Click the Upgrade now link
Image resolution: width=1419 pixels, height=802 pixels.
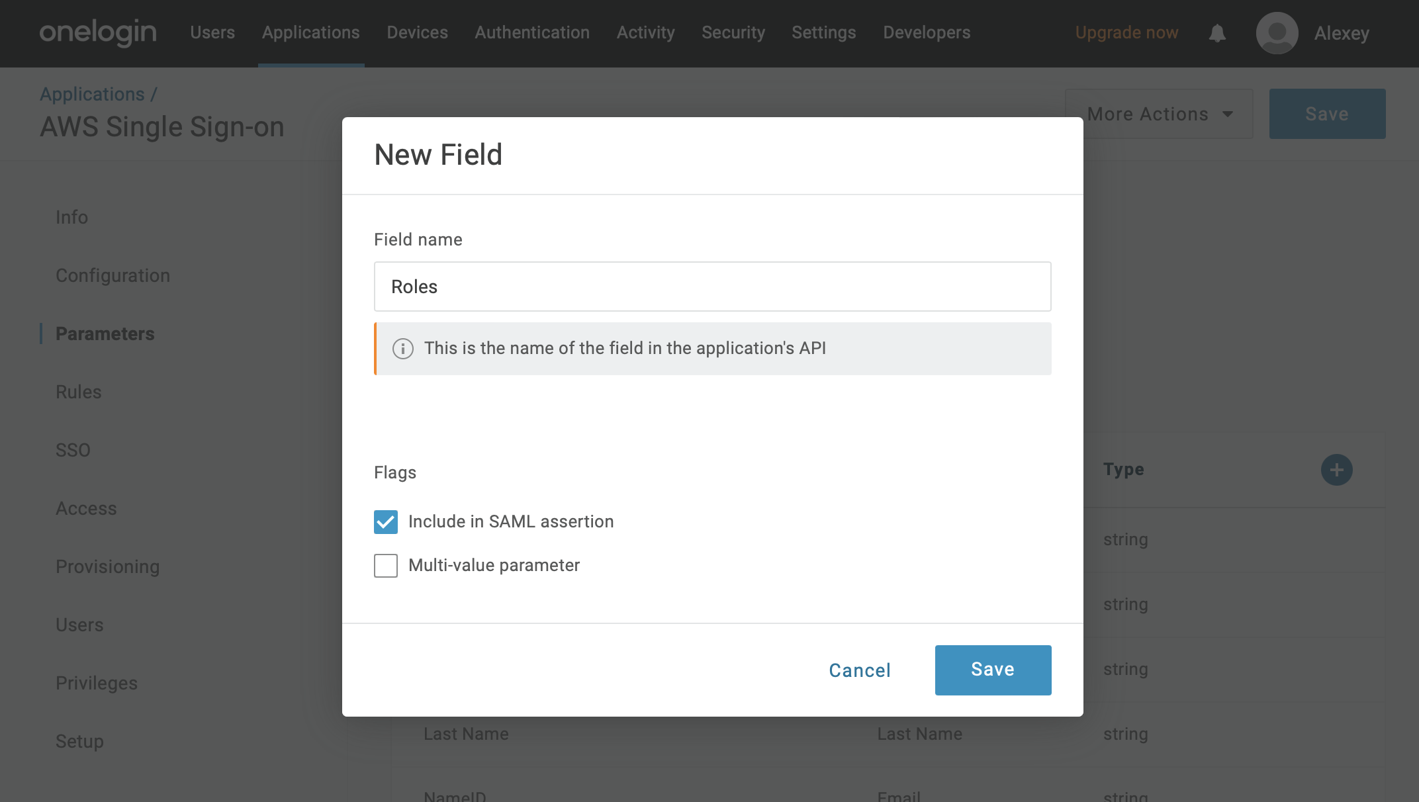pos(1126,32)
